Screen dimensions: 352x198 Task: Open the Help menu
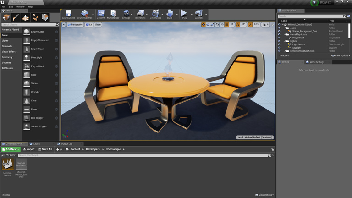click(30, 7)
